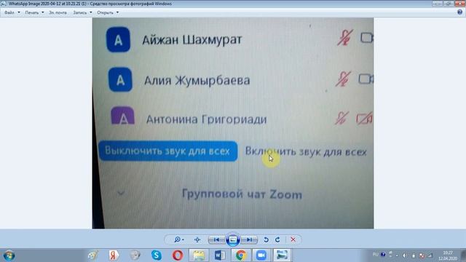The image size is (466, 262).
Task: Go to the next photo
Action: point(249,239)
